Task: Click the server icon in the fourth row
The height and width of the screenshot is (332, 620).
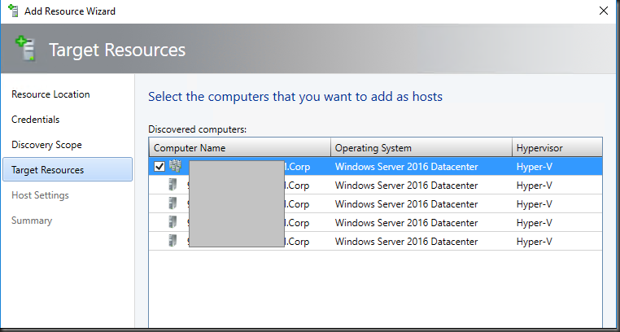Action: [x=174, y=222]
